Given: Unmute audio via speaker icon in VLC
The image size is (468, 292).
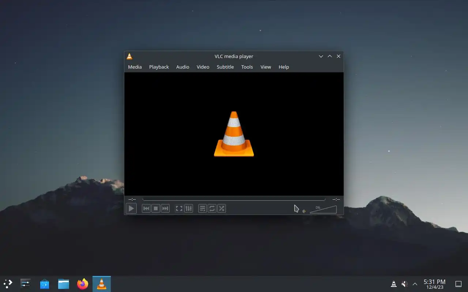Looking at the screenshot, I should click(x=304, y=211).
